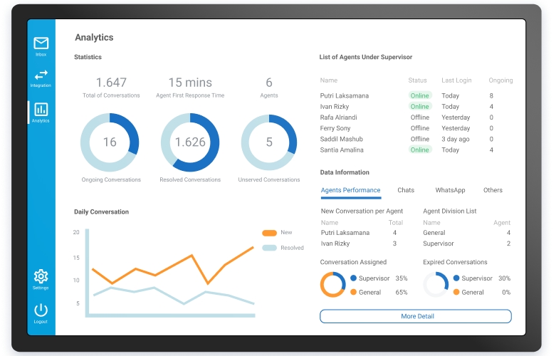The width and height of the screenshot is (556, 356).
Task: Click the More Detail button
Action: click(x=416, y=316)
